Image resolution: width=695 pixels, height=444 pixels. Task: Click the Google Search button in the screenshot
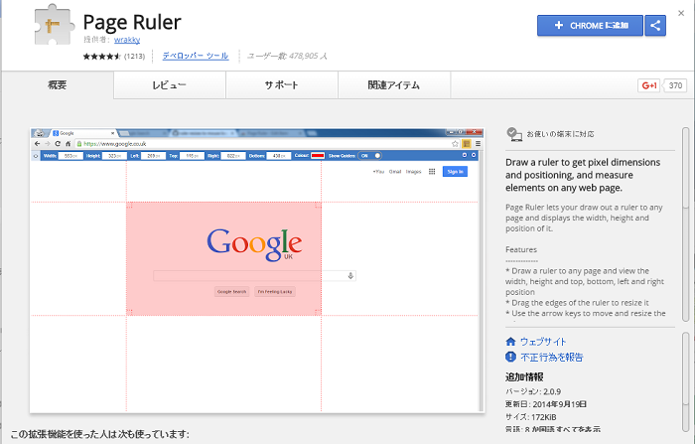tap(231, 292)
